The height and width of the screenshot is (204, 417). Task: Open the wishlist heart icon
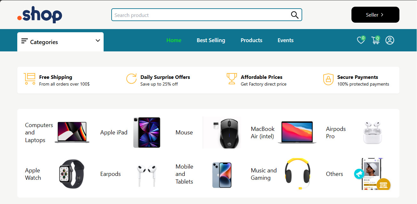[x=361, y=40]
